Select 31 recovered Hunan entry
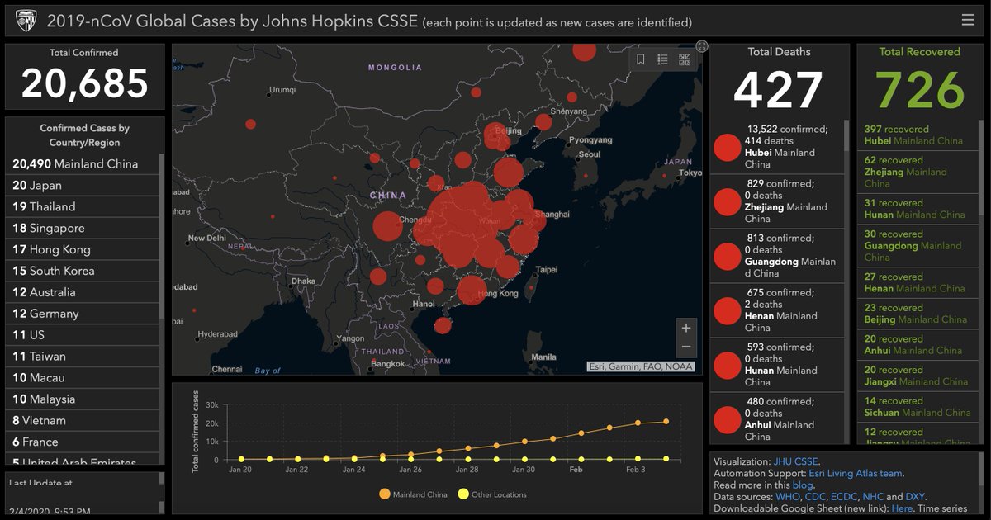This screenshot has height=520, width=991. click(x=918, y=209)
